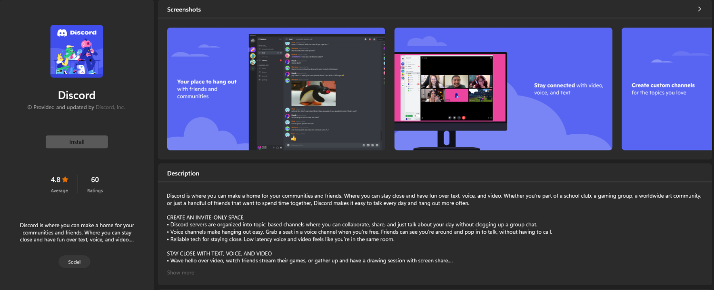
Task: Click the Description section header
Action: [x=183, y=173]
